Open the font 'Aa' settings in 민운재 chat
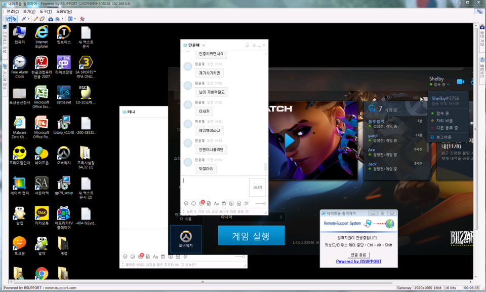Screen dimensions: 486x292 [x=216, y=203]
